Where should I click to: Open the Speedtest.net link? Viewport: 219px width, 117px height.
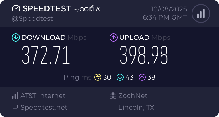click(x=44, y=107)
